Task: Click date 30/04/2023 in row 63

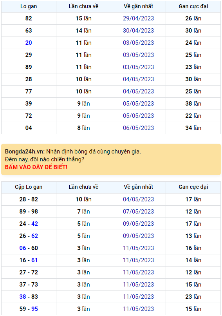Action: (138, 31)
